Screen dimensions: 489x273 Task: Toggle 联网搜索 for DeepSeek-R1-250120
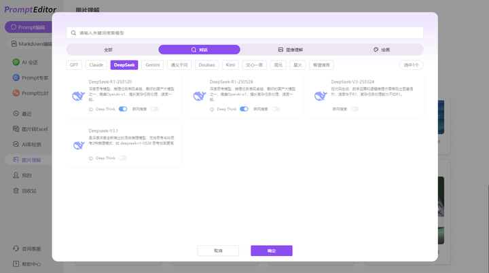[154, 109]
